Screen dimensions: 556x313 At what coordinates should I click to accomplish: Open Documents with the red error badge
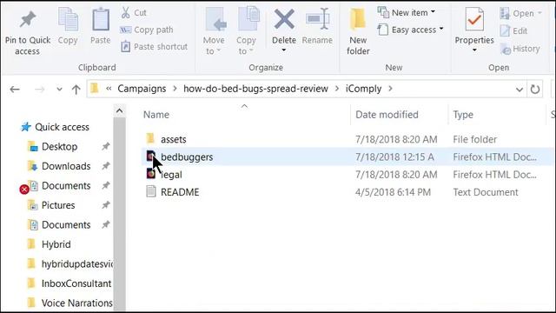(x=55, y=186)
